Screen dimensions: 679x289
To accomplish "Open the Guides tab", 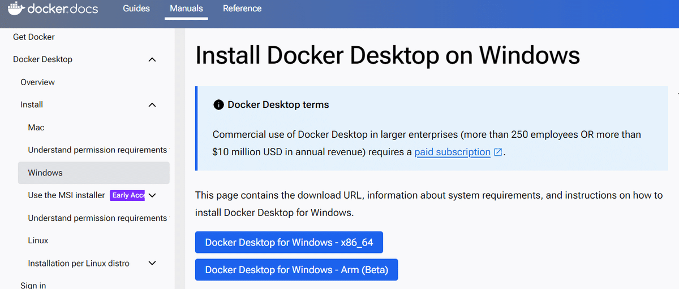I will (x=136, y=8).
